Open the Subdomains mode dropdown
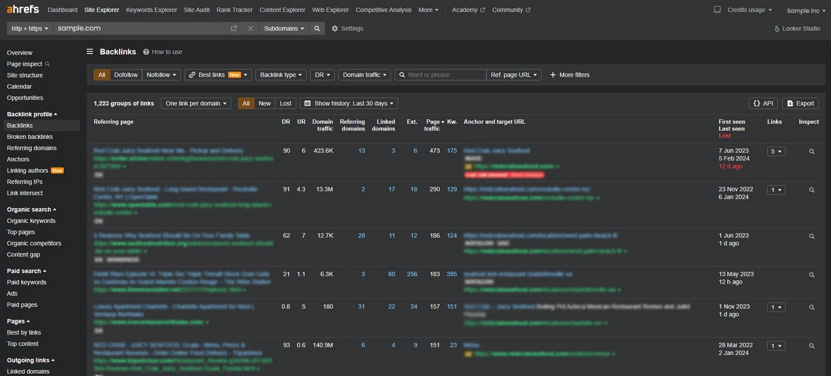This screenshot has height=376, width=831. (284, 29)
